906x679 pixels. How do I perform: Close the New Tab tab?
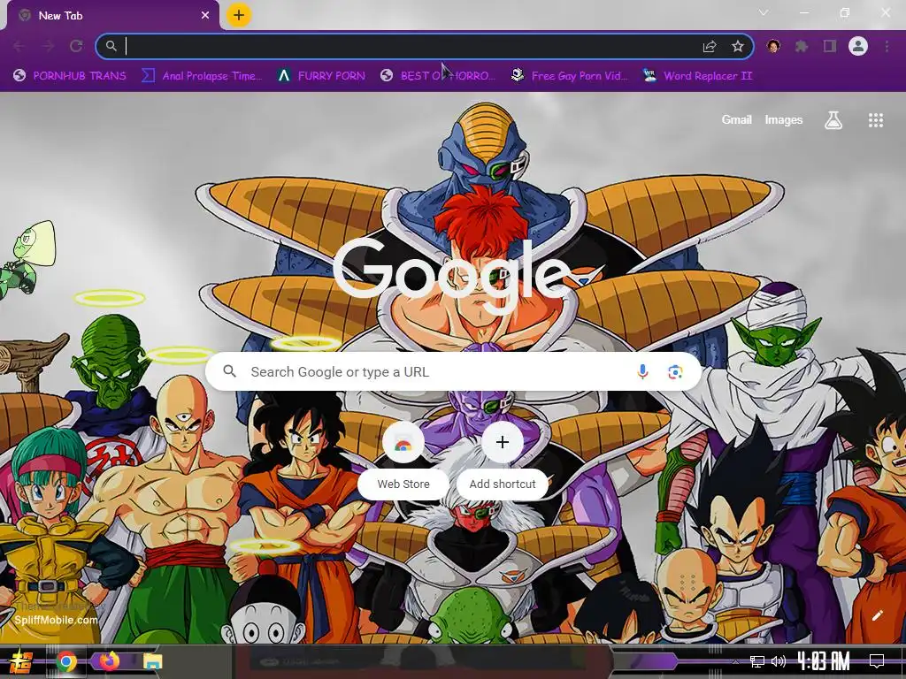click(x=205, y=16)
